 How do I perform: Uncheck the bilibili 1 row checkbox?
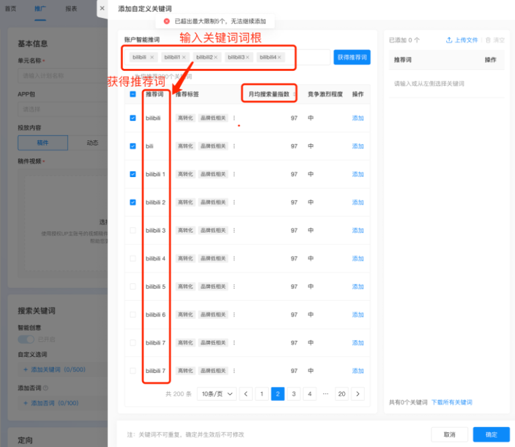pos(133,174)
